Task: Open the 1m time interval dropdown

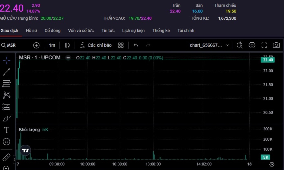Action: click(52, 45)
